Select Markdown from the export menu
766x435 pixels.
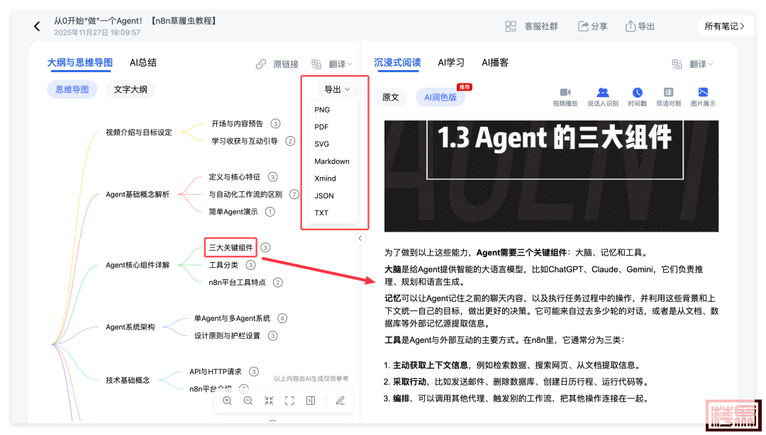(332, 162)
